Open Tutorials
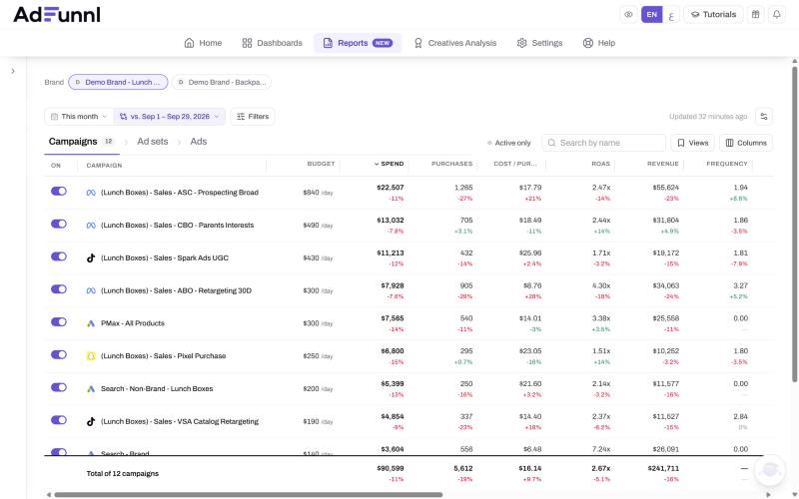 coord(713,15)
